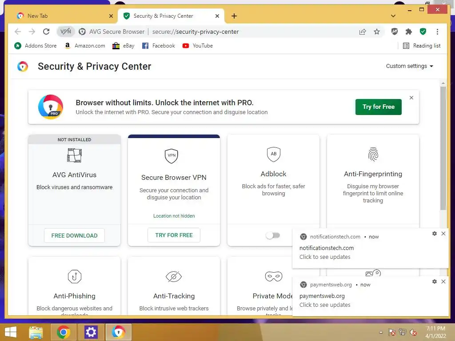The height and width of the screenshot is (341, 455).
Task: Open a new tab with the plus button
Action: point(234,16)
